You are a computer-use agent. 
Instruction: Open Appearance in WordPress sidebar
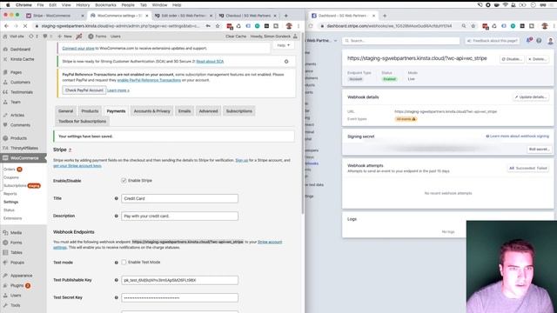(x=21, y=276)
